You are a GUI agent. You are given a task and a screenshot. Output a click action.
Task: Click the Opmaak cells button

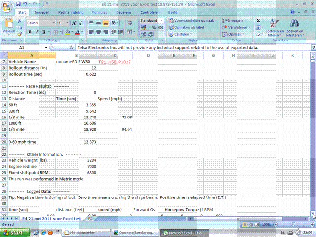233,34
